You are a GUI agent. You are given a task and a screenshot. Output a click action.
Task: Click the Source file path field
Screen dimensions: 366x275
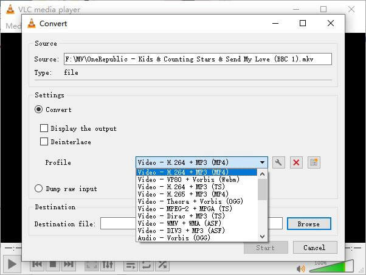(198, 59)
